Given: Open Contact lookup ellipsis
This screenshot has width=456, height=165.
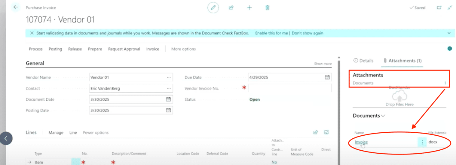Looking at the screenshot, I should pyautogui.click(x=169, y=88).
